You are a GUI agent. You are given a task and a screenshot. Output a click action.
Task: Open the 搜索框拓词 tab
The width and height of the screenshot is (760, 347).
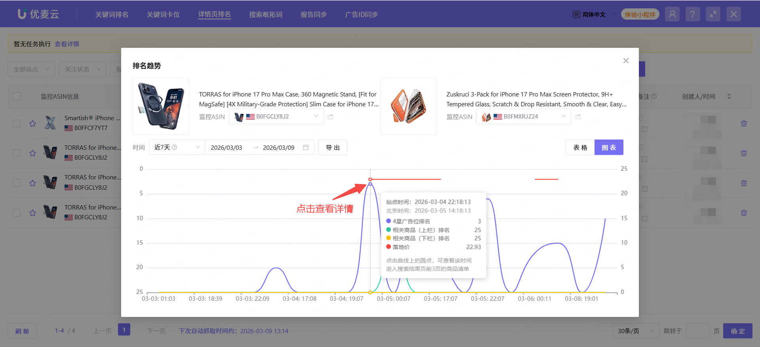(266, 14)
